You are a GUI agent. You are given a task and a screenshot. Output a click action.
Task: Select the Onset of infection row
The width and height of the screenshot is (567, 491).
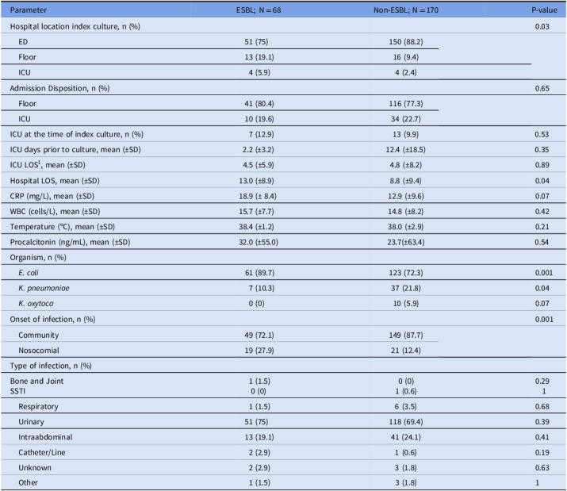284,319
